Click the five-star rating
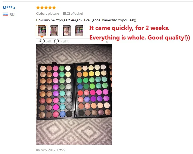Image resolution: width=193 pixels, height=154 pixels. pos(46,7)
